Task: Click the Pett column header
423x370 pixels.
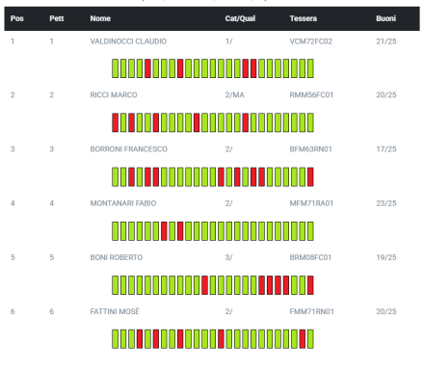Action: [x=57, y=18]
